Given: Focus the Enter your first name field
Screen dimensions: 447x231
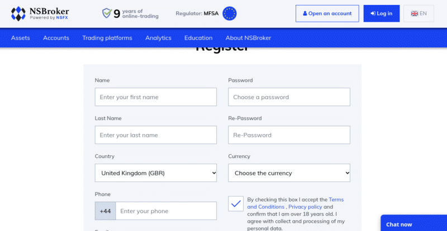Looking at the screenshot, I should coord(156,97).
